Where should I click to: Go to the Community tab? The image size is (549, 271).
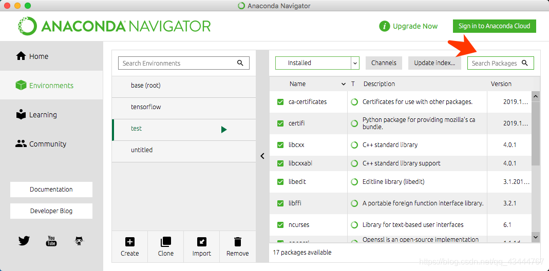click(x=51, y=144)
